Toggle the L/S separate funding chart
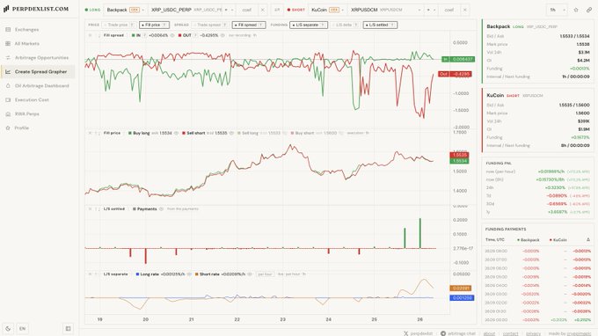598x336 pixels. tap(308, 25)
